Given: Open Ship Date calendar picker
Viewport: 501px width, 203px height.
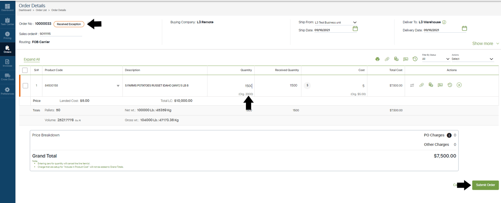Looking at the screenshot, I should point(355,29).
